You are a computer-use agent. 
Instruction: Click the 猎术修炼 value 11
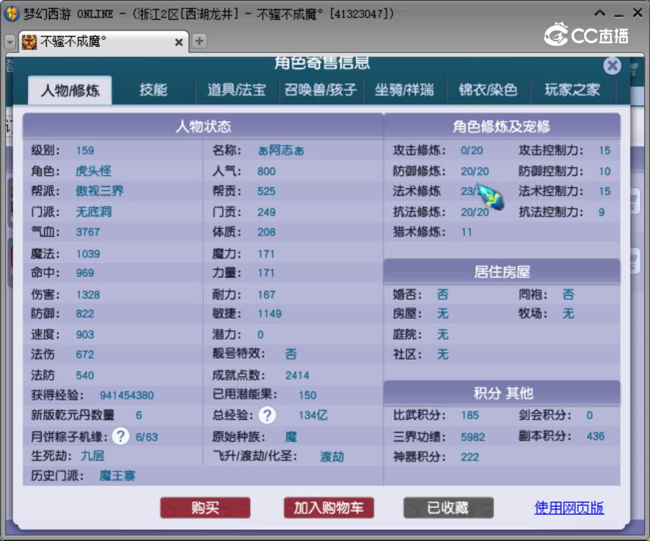pos(467,232)
